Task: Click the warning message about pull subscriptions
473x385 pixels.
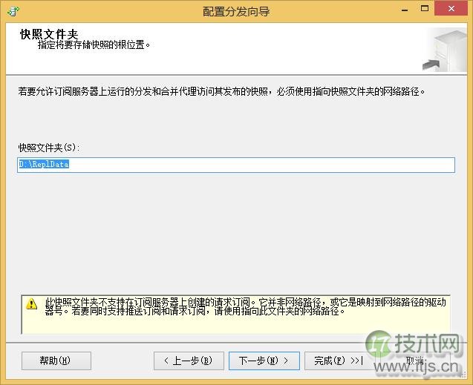Action: tap(245, 306)
